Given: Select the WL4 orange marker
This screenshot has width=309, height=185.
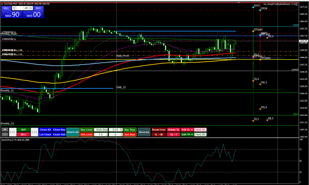Looking at the screenshot, I should click(260, 109).
